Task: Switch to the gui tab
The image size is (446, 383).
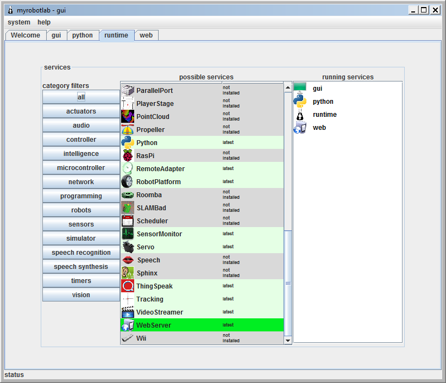Action: coord(56,35)
